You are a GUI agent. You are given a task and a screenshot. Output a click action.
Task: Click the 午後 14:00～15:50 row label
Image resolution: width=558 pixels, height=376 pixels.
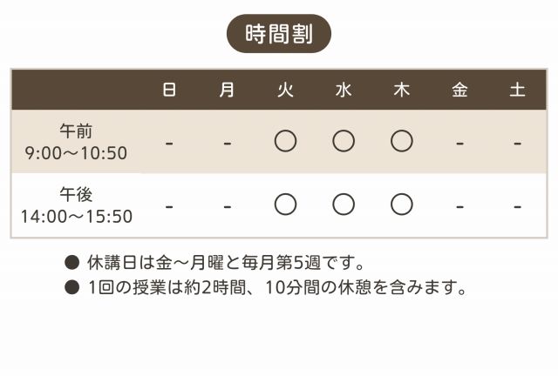tap(76, 205)
